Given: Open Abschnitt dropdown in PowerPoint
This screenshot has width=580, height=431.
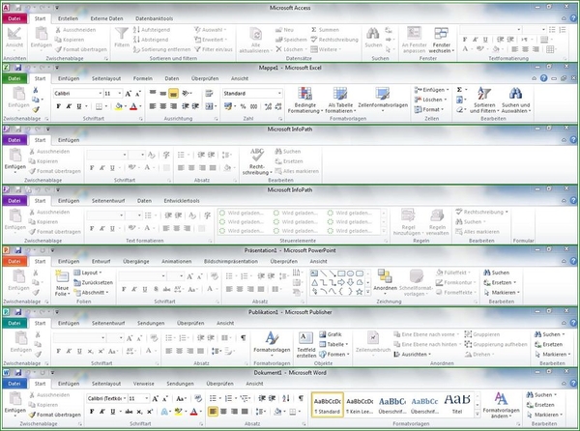Looking at the screenshot, I should 91,293.
